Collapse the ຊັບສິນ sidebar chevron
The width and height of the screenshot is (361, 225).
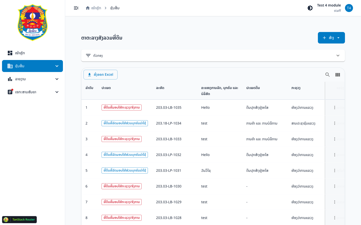[57, 66]
